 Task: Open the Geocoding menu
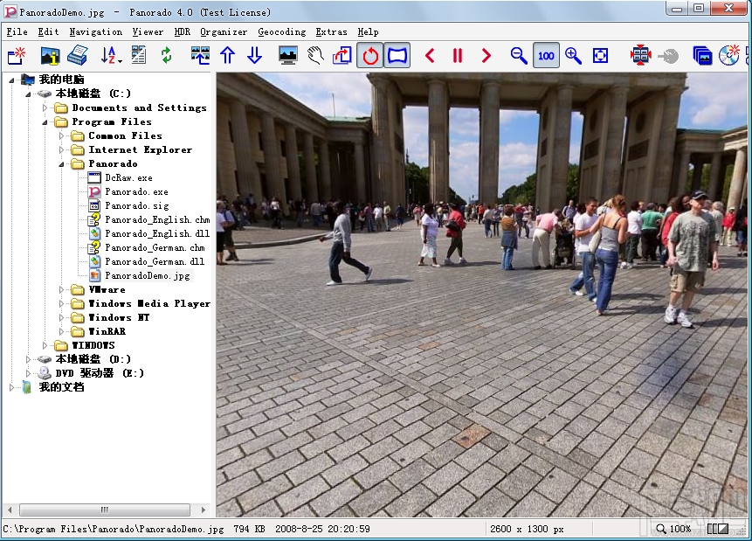pos(282,32)
